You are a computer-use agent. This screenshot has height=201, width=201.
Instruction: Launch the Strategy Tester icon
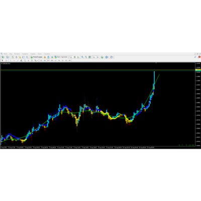pos(27,57)
